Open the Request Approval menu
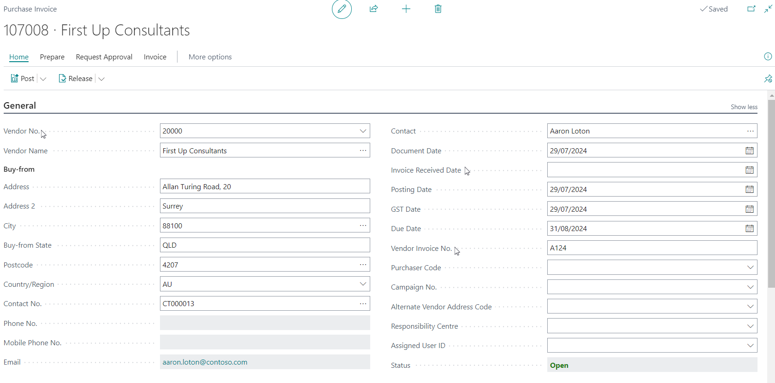Screen dimensions: 775x383 [x=104, y=57]
